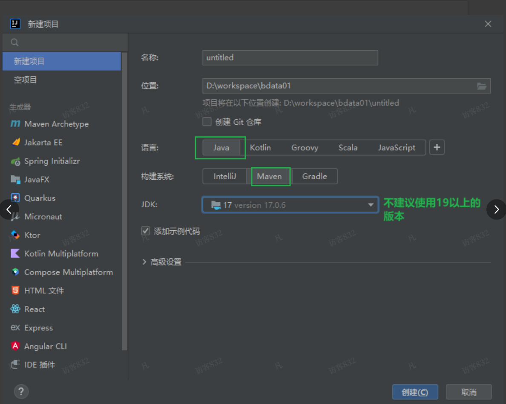Select the HTML 文件 icon

point(15,290)
